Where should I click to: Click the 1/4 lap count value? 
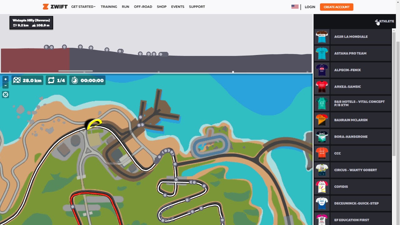click(61, 81)
